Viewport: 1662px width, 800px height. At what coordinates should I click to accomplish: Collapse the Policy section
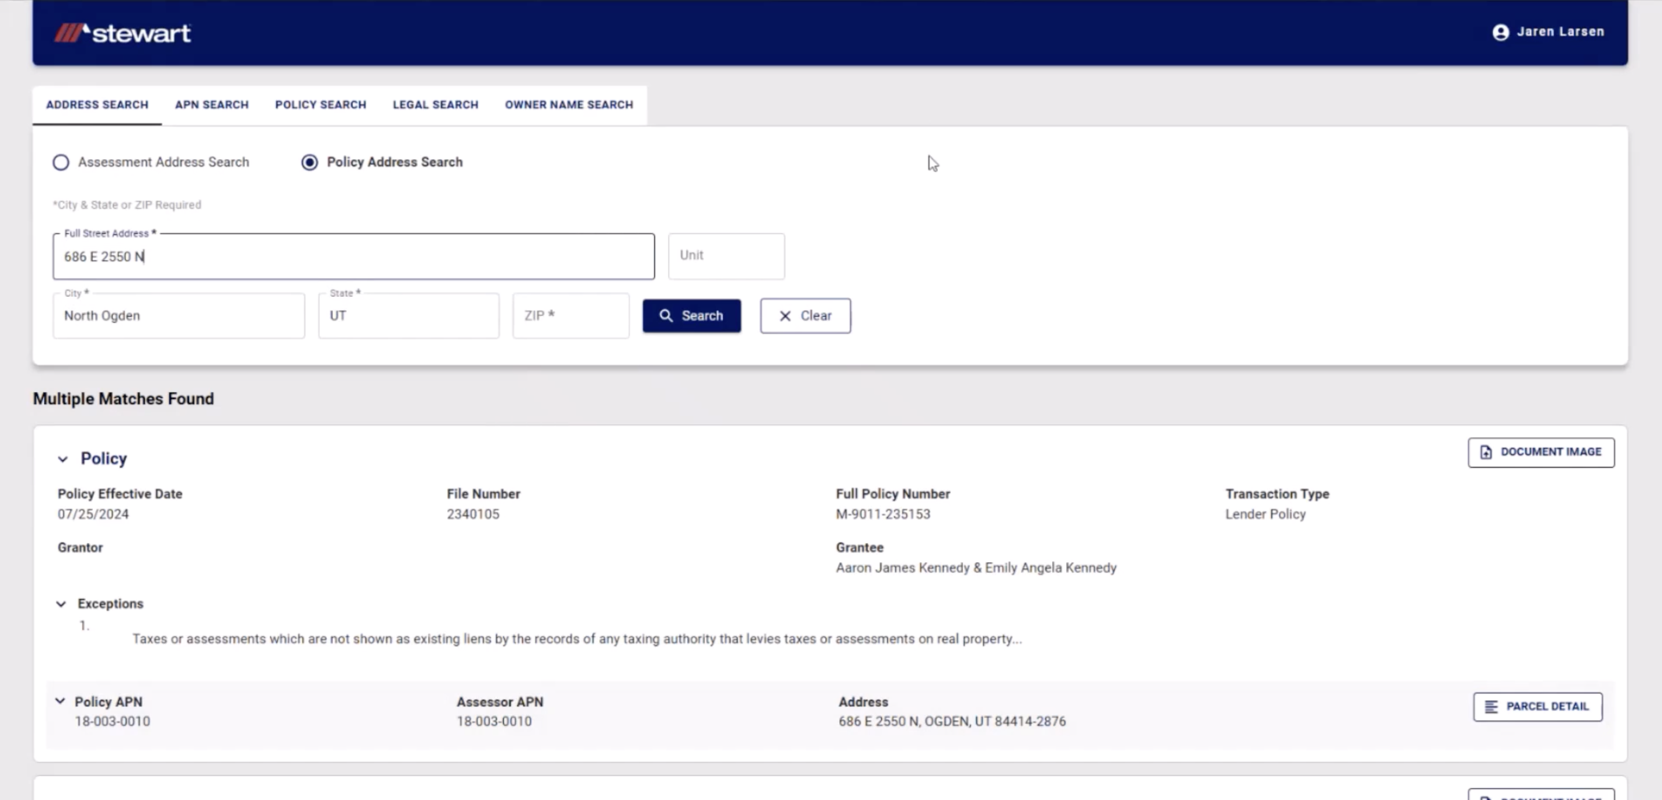pyautogui.click(x=63, y=459)
